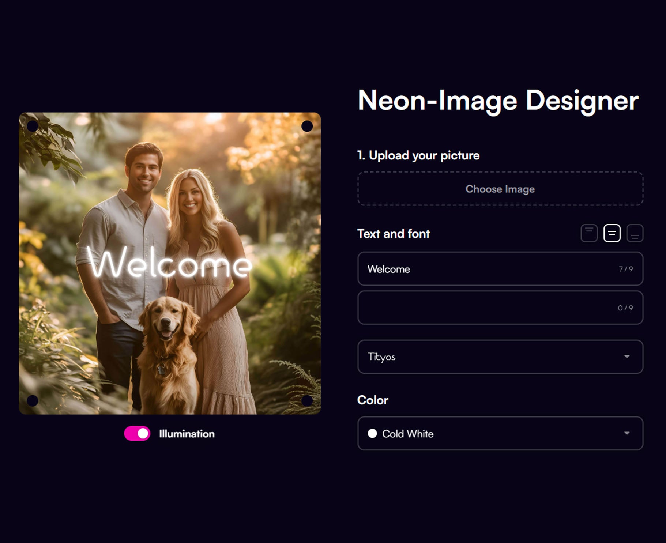The height and width of the screenshot is (543, 666).
Task: Select top text alignment icon
Action: pyautogui.click(x=589, y=233)
